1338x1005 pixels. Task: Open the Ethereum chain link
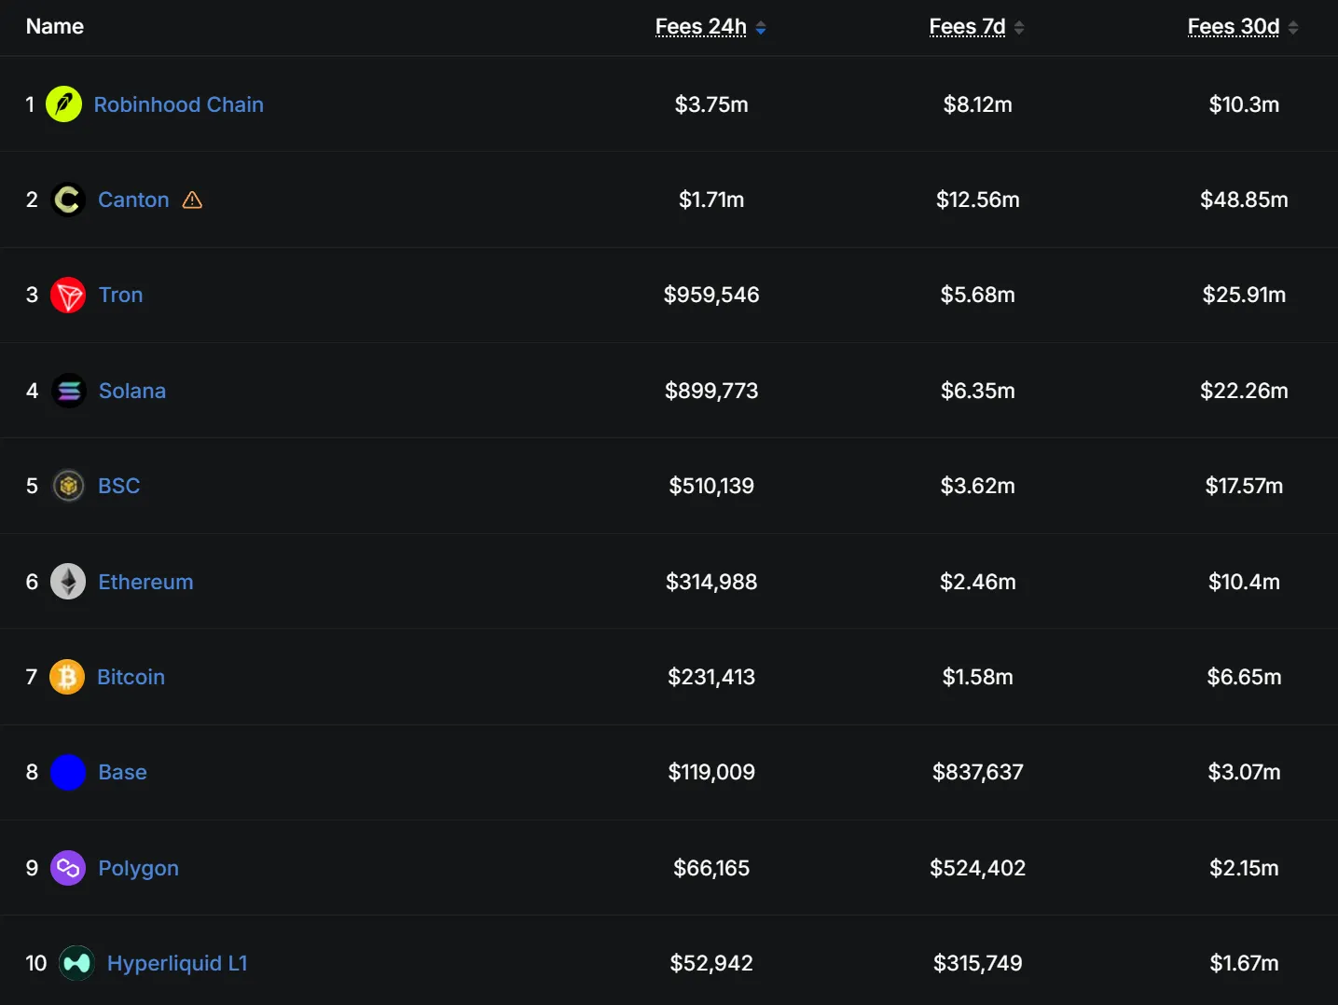coord(145,582)
